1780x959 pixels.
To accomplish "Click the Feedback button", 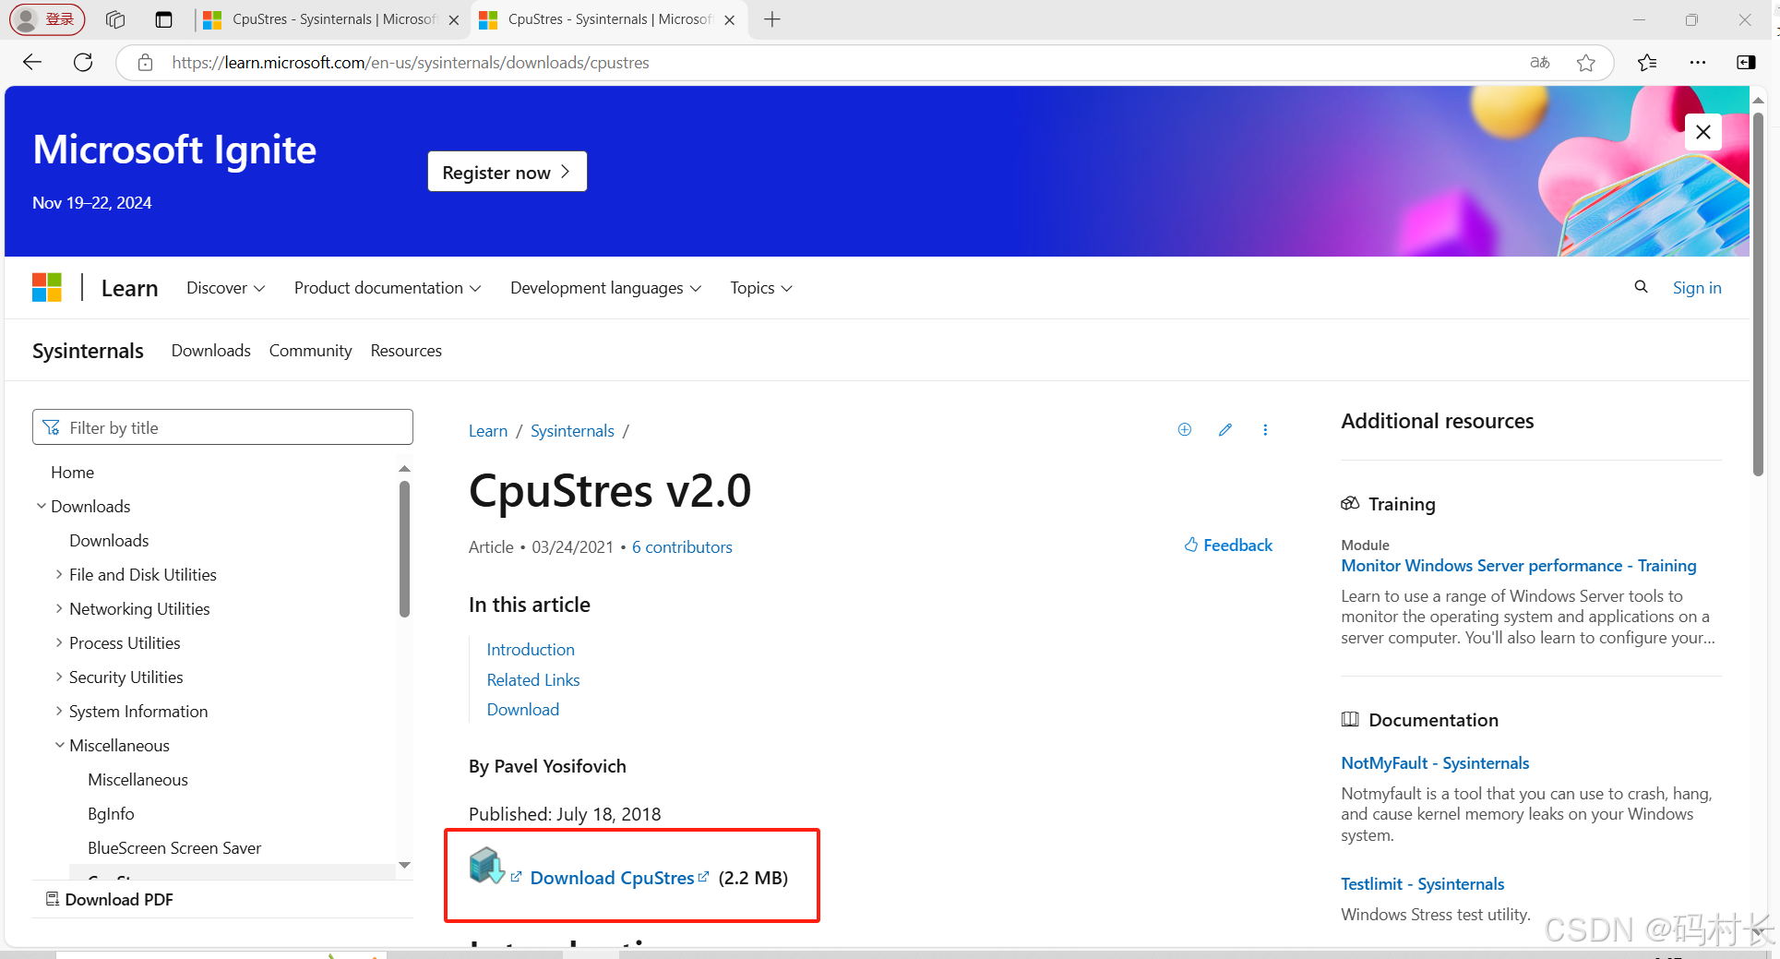I will click(x=1228, y=545).
